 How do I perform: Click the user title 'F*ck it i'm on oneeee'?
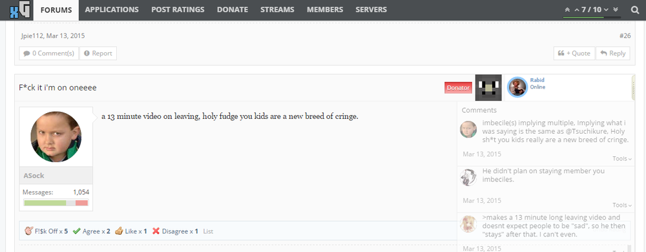click(57, 88)
